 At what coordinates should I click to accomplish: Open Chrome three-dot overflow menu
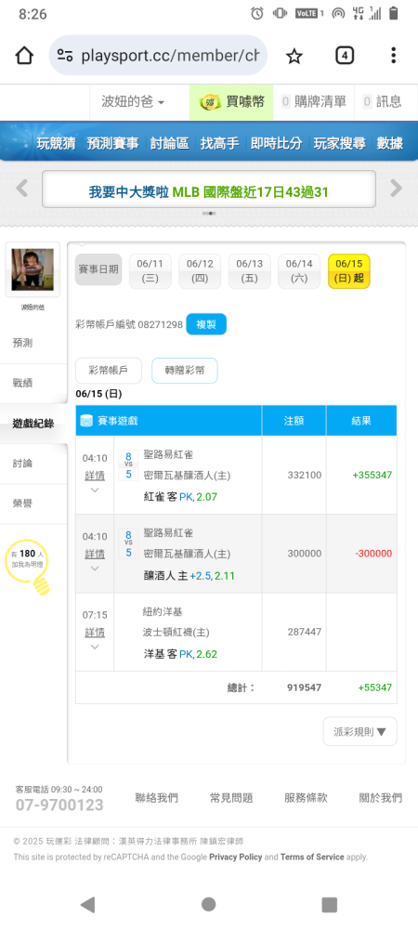tap(393, 56)
